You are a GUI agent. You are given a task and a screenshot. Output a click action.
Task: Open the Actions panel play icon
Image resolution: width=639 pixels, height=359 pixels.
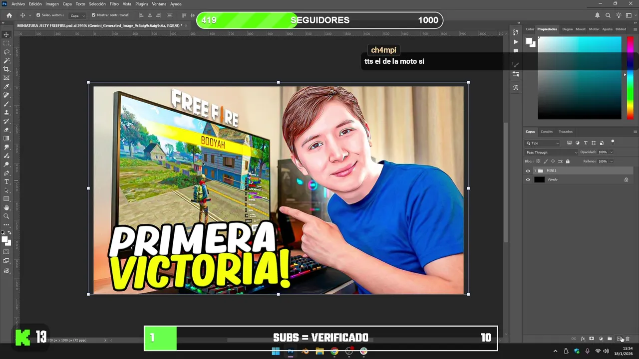[x=516, y=42]
